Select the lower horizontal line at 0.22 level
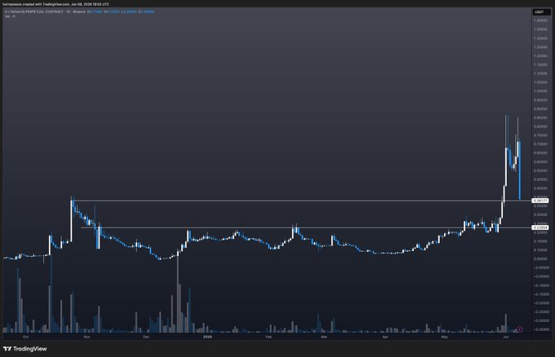 pos(307,227)
